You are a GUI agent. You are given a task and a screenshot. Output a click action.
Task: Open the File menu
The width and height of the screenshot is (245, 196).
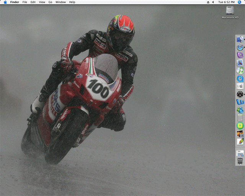[x=24, y=2]
